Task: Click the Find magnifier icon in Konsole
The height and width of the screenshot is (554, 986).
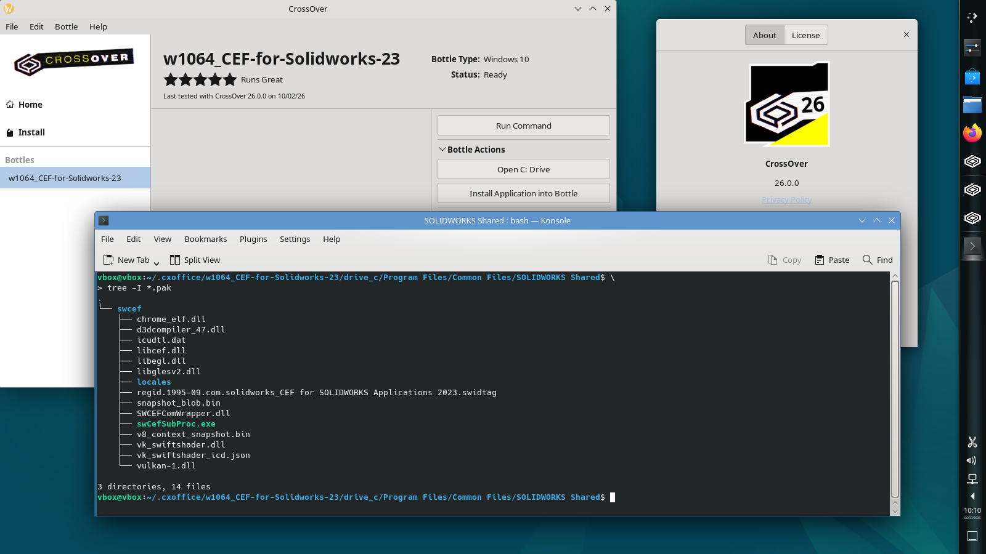Action: [868, 260]
